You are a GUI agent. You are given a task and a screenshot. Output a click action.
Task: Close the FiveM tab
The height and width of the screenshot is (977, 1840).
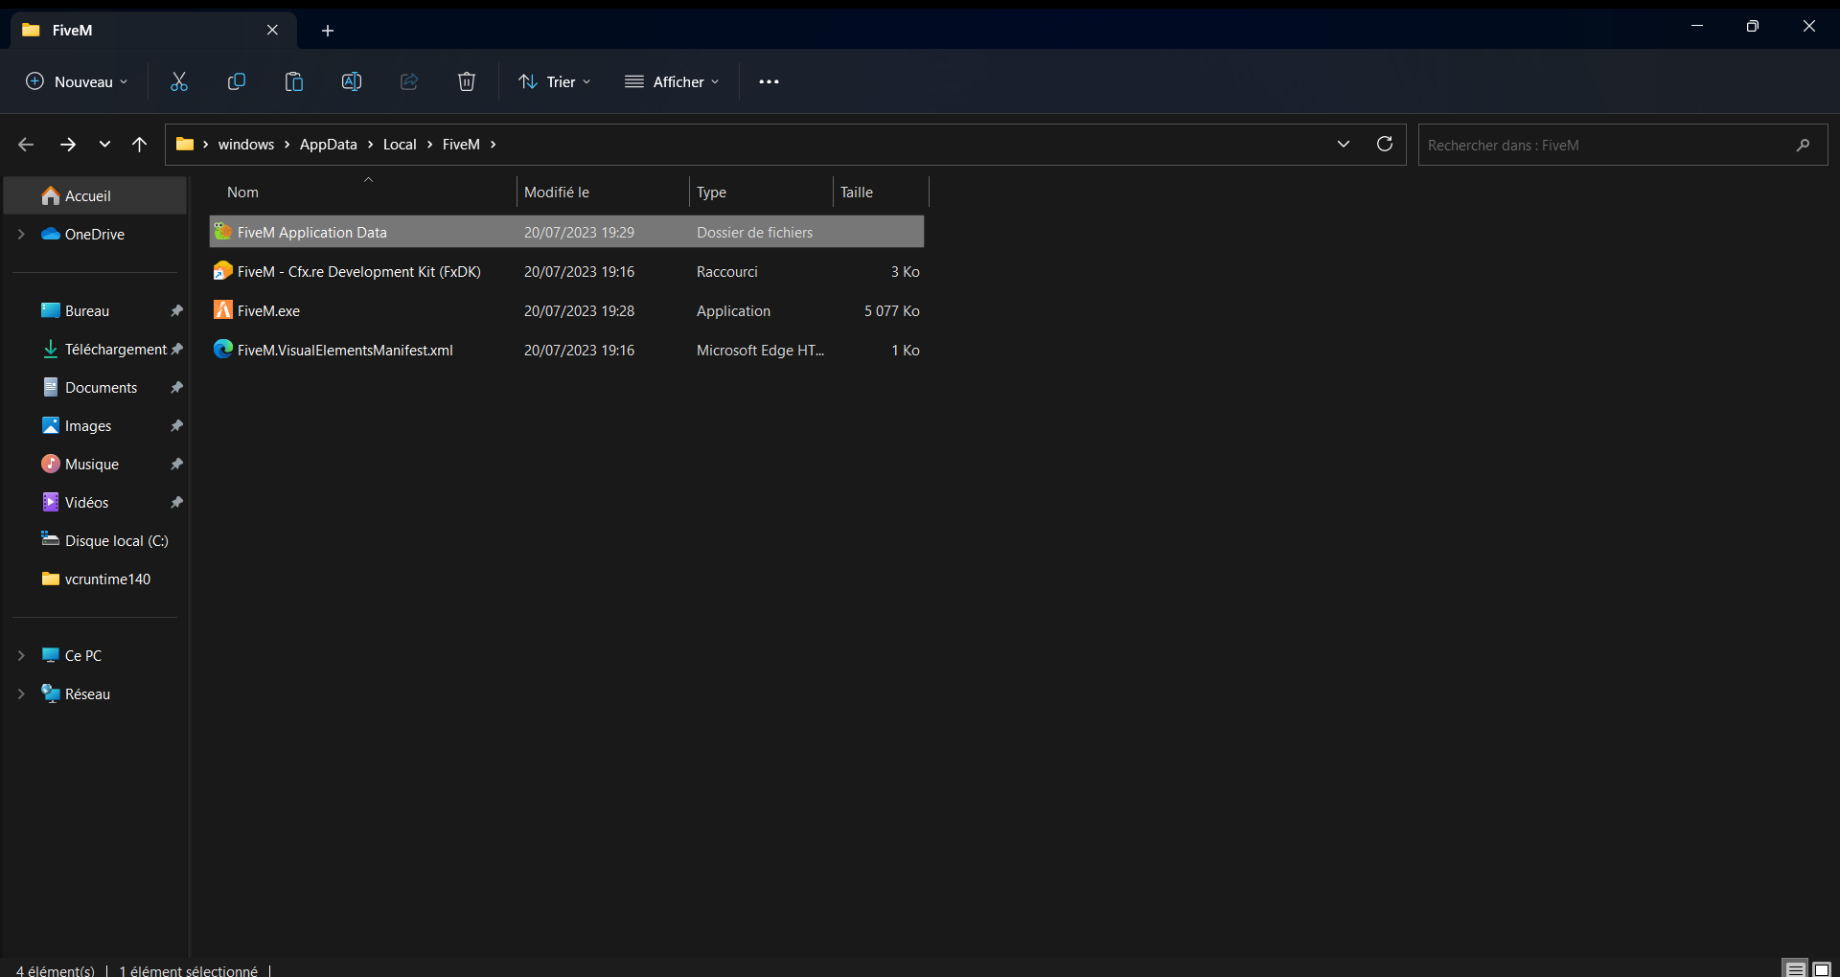[x=272, y=31]
